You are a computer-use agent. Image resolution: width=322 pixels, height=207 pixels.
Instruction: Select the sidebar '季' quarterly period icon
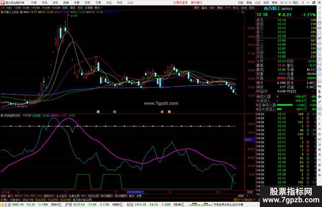pyautogui.click(x=319, y=170)
